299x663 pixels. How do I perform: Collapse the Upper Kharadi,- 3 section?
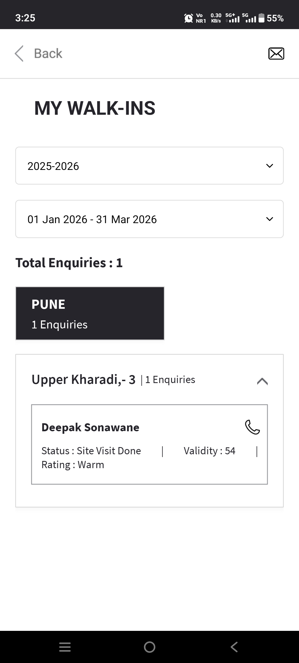pos(262,381)
